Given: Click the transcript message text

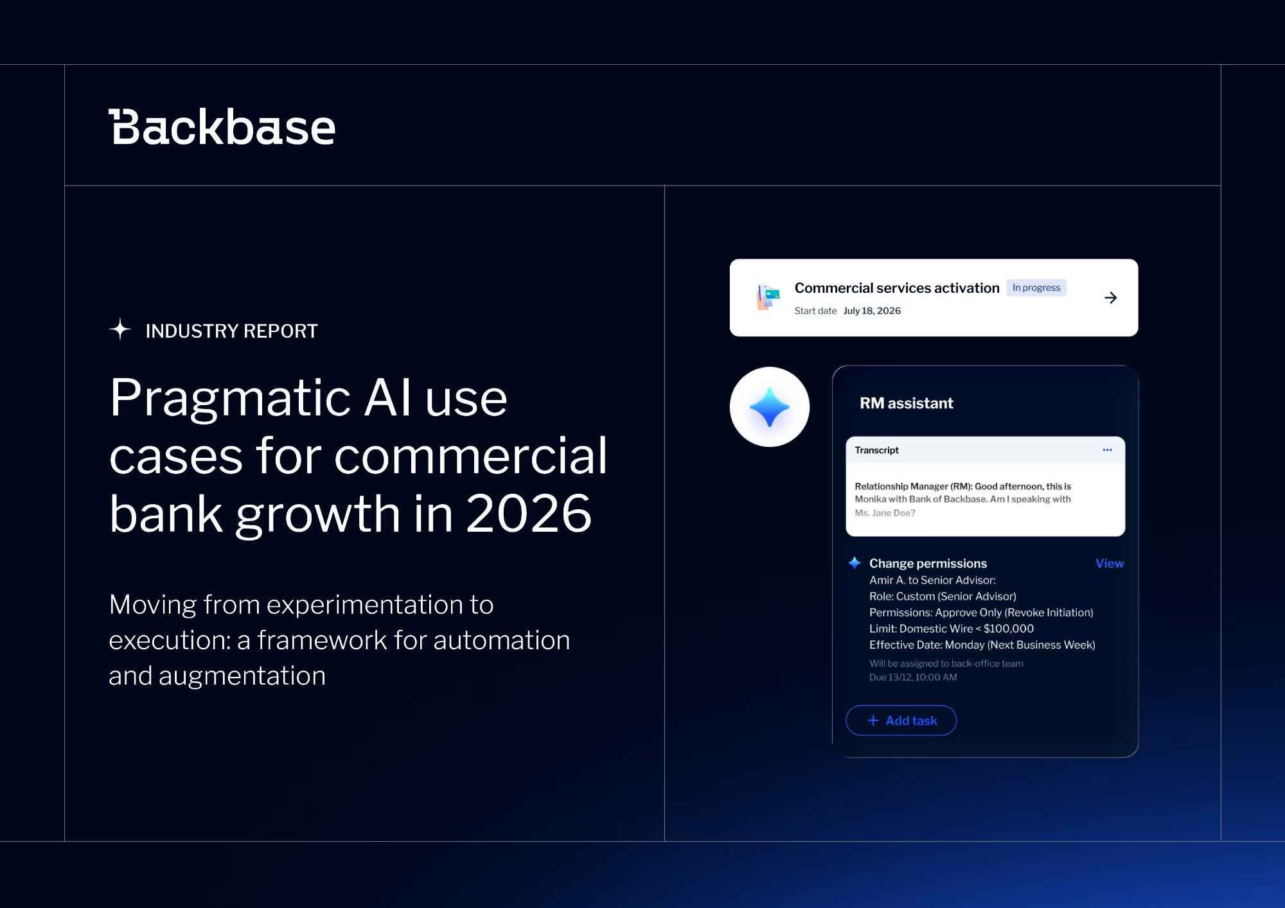Looking at the screenshot, I should tap(962, 499).
